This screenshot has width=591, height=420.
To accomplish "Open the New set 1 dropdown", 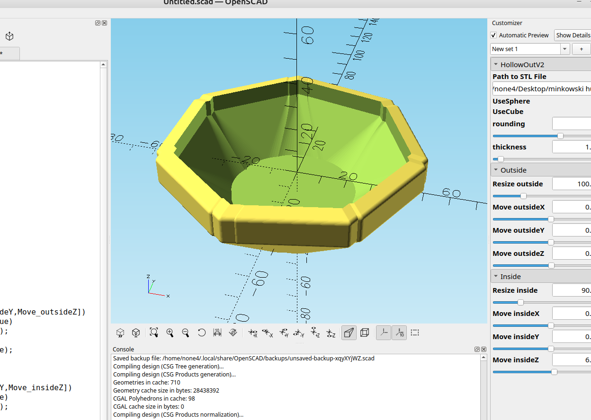I will (x=564, y=49).
